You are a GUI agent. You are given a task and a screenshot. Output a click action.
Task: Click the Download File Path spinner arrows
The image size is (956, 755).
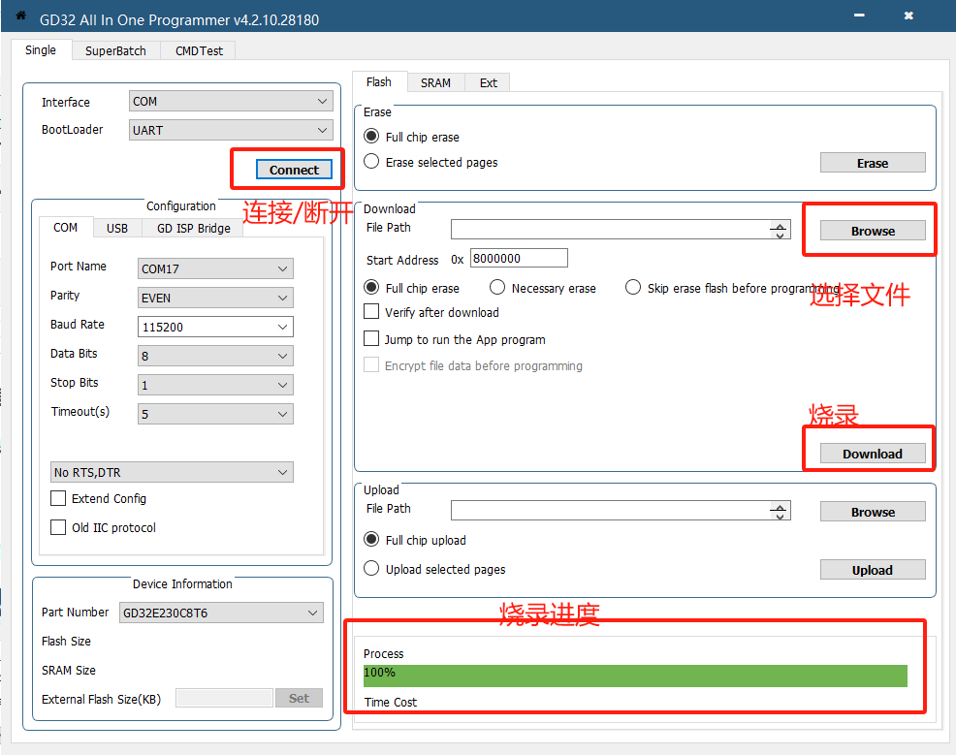pyautogui.click(x=780, y=231)
